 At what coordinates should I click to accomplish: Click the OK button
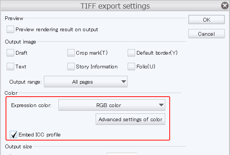(206, 20)
